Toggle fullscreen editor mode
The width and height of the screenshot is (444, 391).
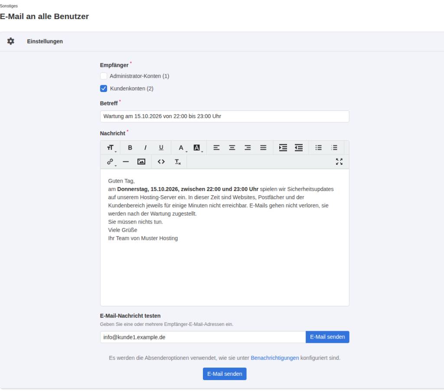pyautogui.click(x=339, y=162)
